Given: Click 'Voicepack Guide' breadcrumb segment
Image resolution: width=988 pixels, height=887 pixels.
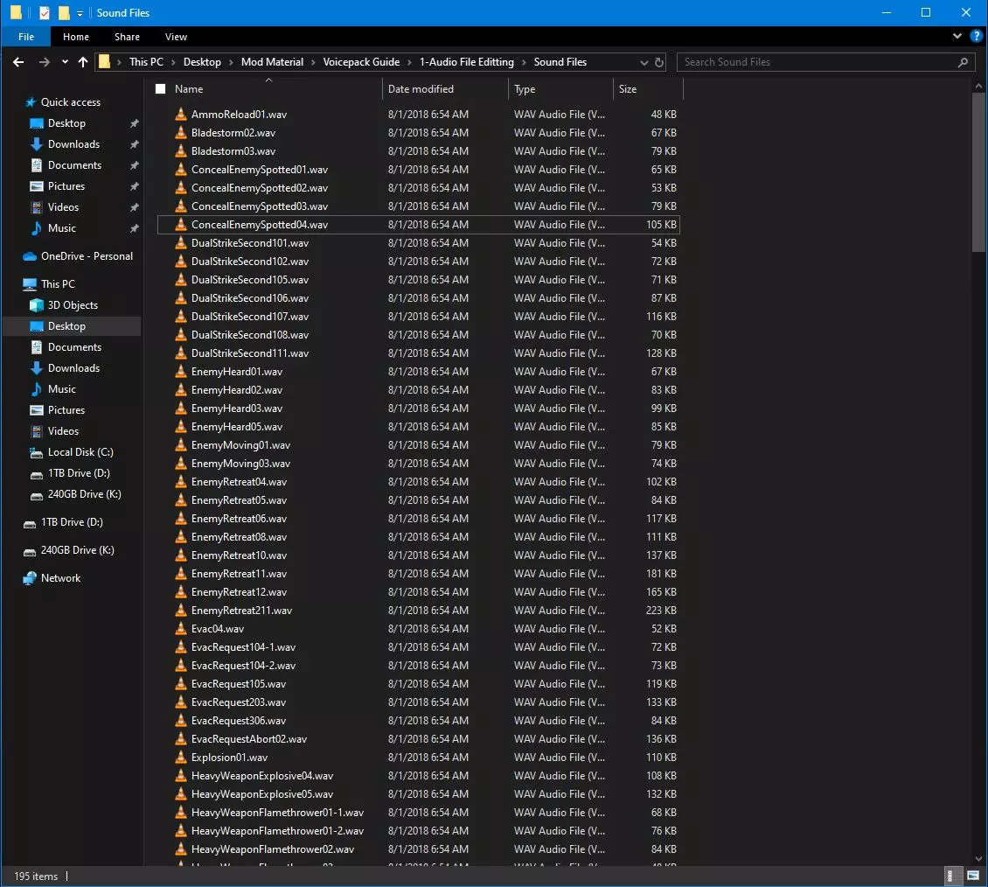Looking at the screenshot, I should point(361,62).
